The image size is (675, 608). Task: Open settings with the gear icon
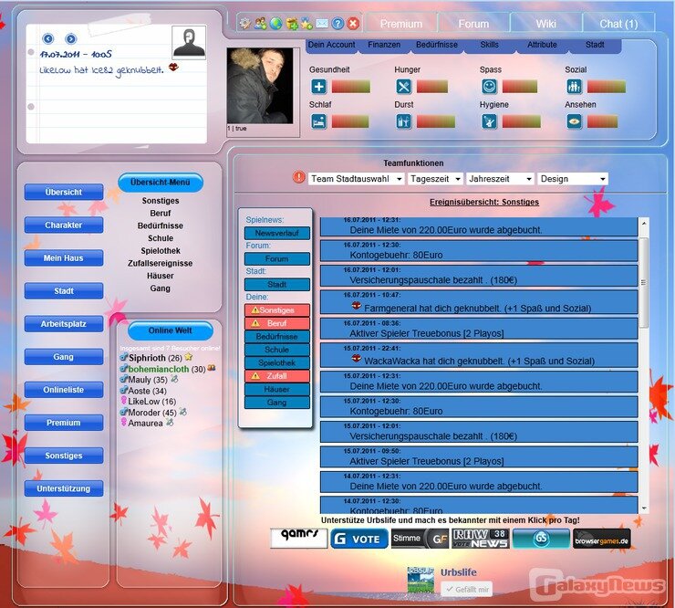[245, 23]
